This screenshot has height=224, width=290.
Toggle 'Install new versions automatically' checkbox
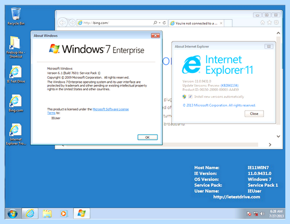(190, 97)
